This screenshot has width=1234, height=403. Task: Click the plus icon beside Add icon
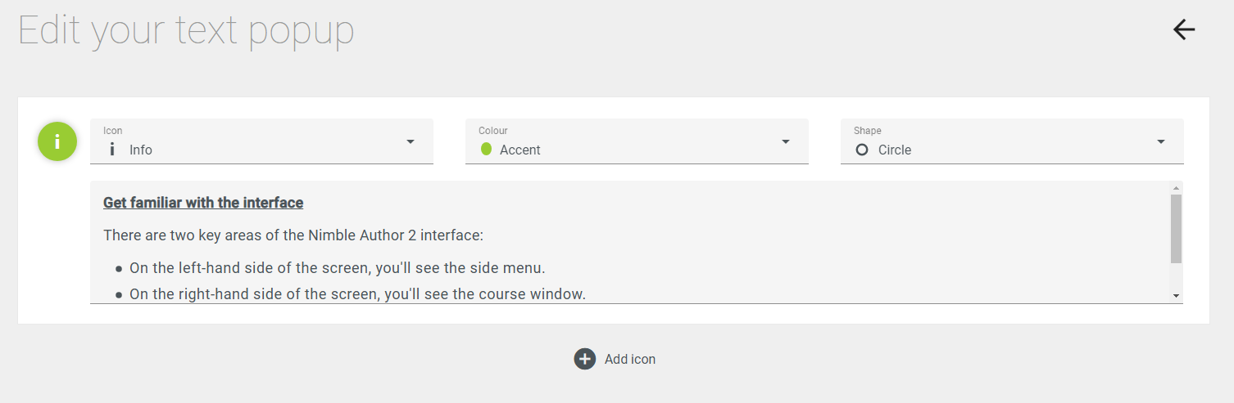[584, 359]
